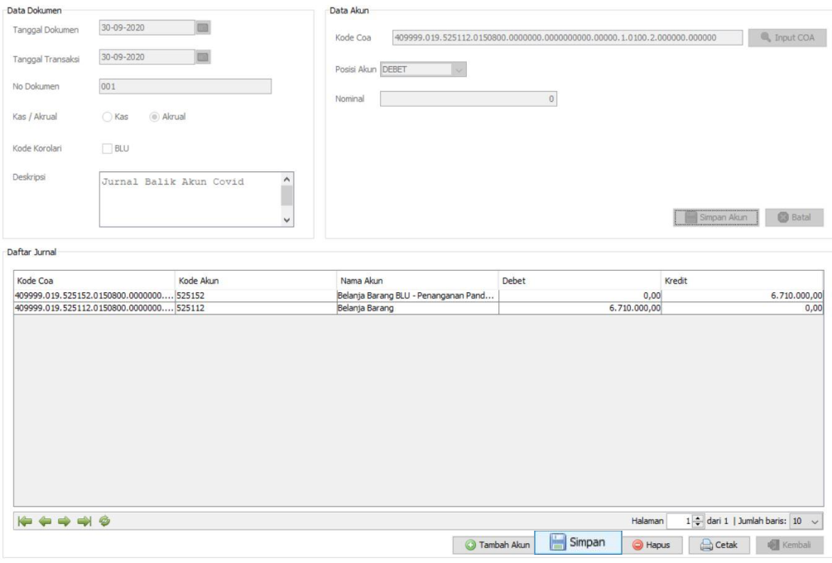Go to next page arrow icon
The image size is (832, 563).
[x=65, y=521]
